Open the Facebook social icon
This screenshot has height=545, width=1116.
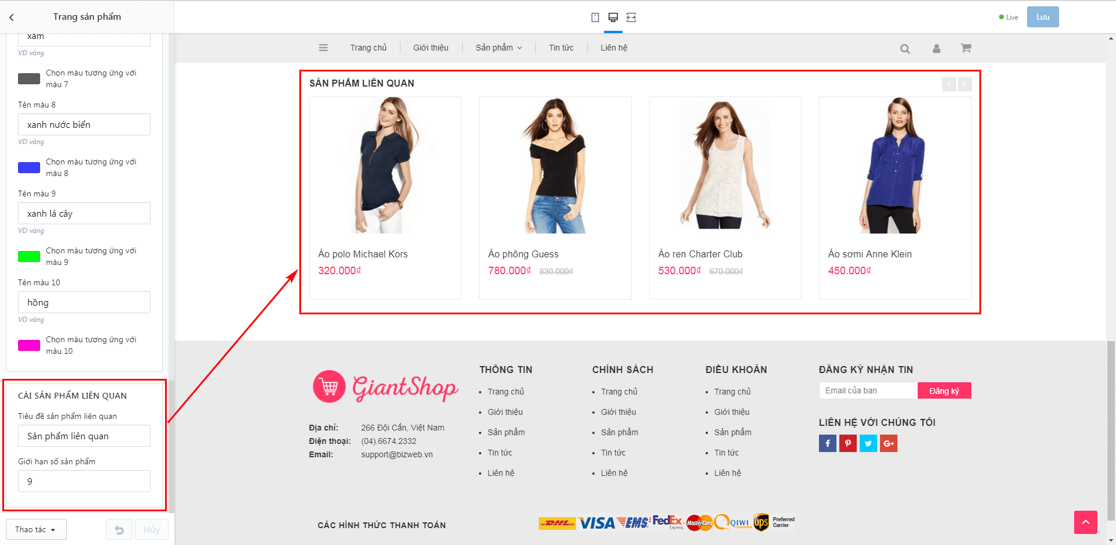tap(828, 443)
